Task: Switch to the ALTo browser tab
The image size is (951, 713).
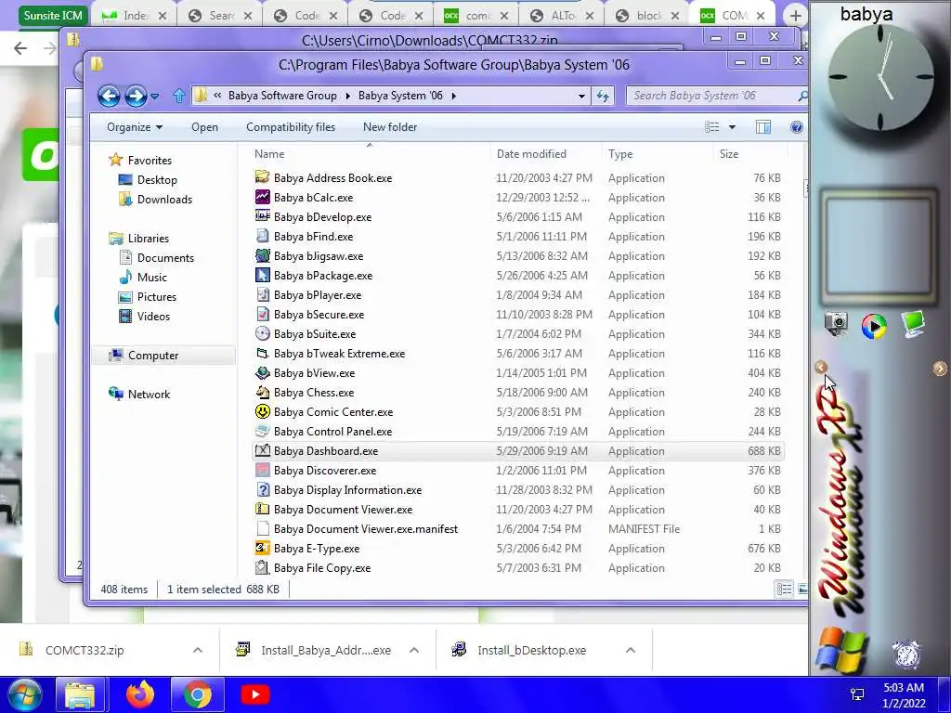Action: tap(561, 16)
